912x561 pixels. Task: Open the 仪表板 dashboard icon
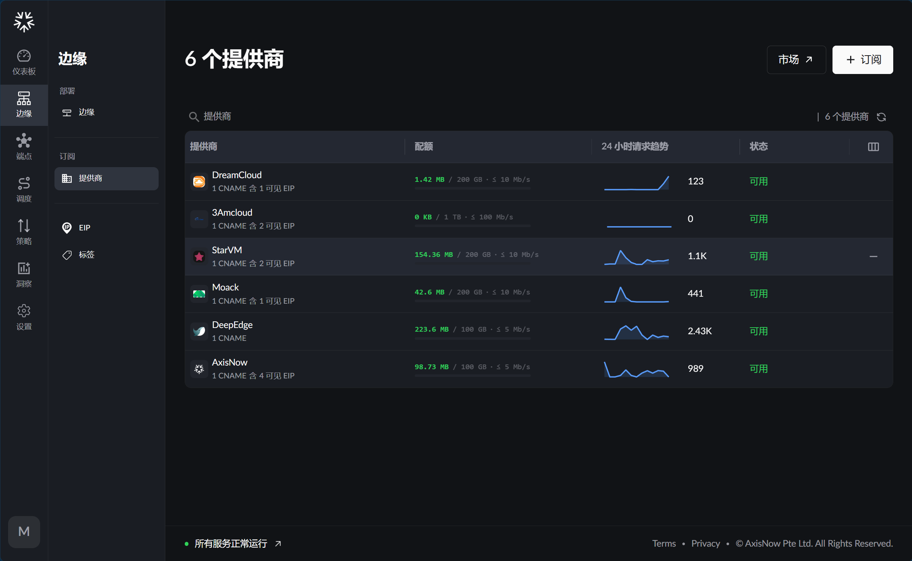[24, 62]
